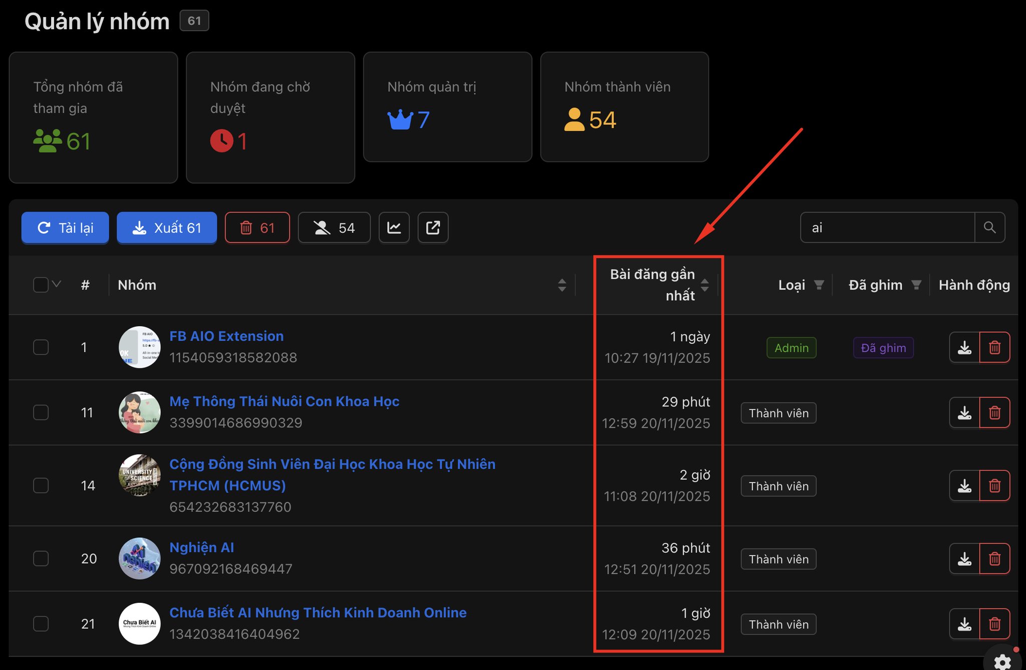Click the Tải lại reload button
Image resolution: width=1026 pixels, height=670 pixels.
(x=65, y=228)
